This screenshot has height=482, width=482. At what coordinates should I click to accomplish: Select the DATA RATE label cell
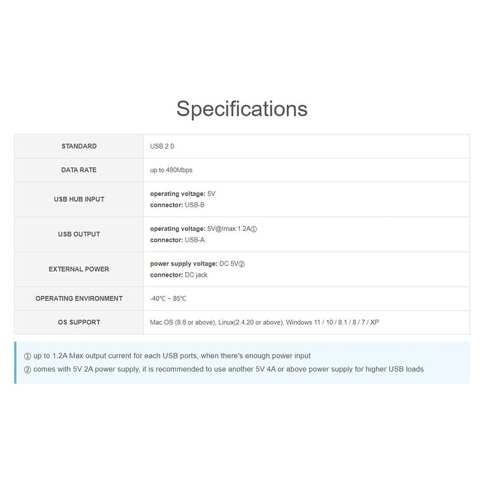pos(79,170)
